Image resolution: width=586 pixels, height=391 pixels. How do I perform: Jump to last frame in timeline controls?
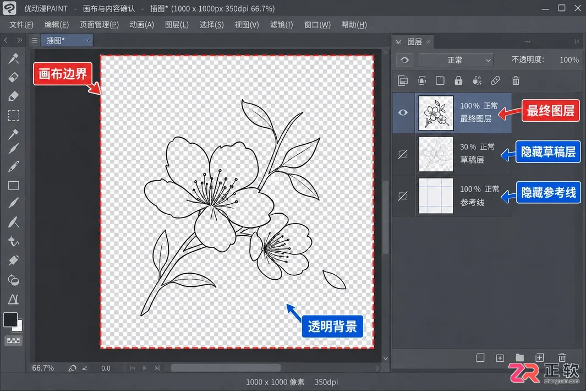click(x=157, y=368)
